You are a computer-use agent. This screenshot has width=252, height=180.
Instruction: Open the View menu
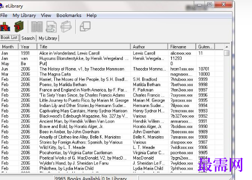46,16
